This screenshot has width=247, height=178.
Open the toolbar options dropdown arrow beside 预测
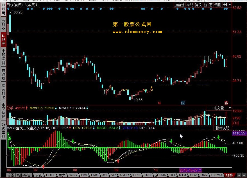tap(230, 5)
